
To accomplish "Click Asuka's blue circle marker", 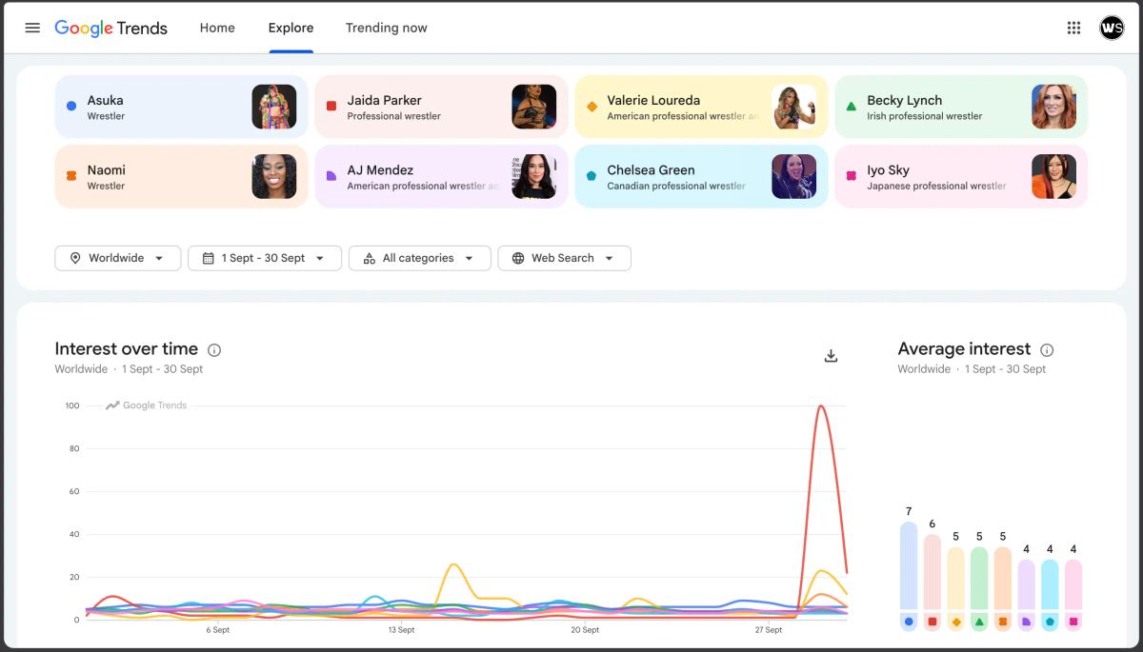I will coord(71,107).
